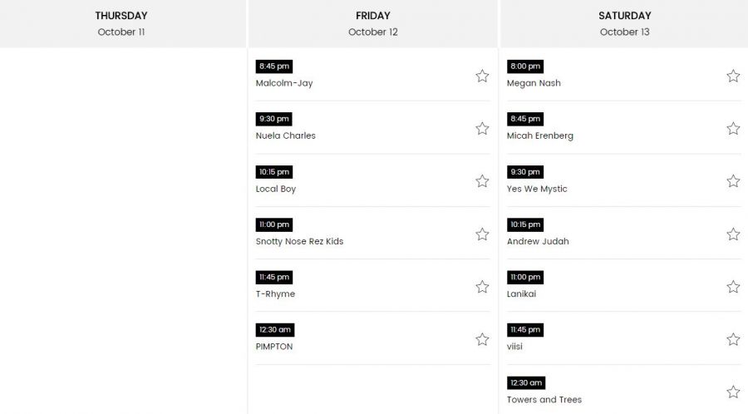Select the Saturday October 13 column header
Viewport: 748px width, 414px height.
pyautogui.click(x=624, y=23)
